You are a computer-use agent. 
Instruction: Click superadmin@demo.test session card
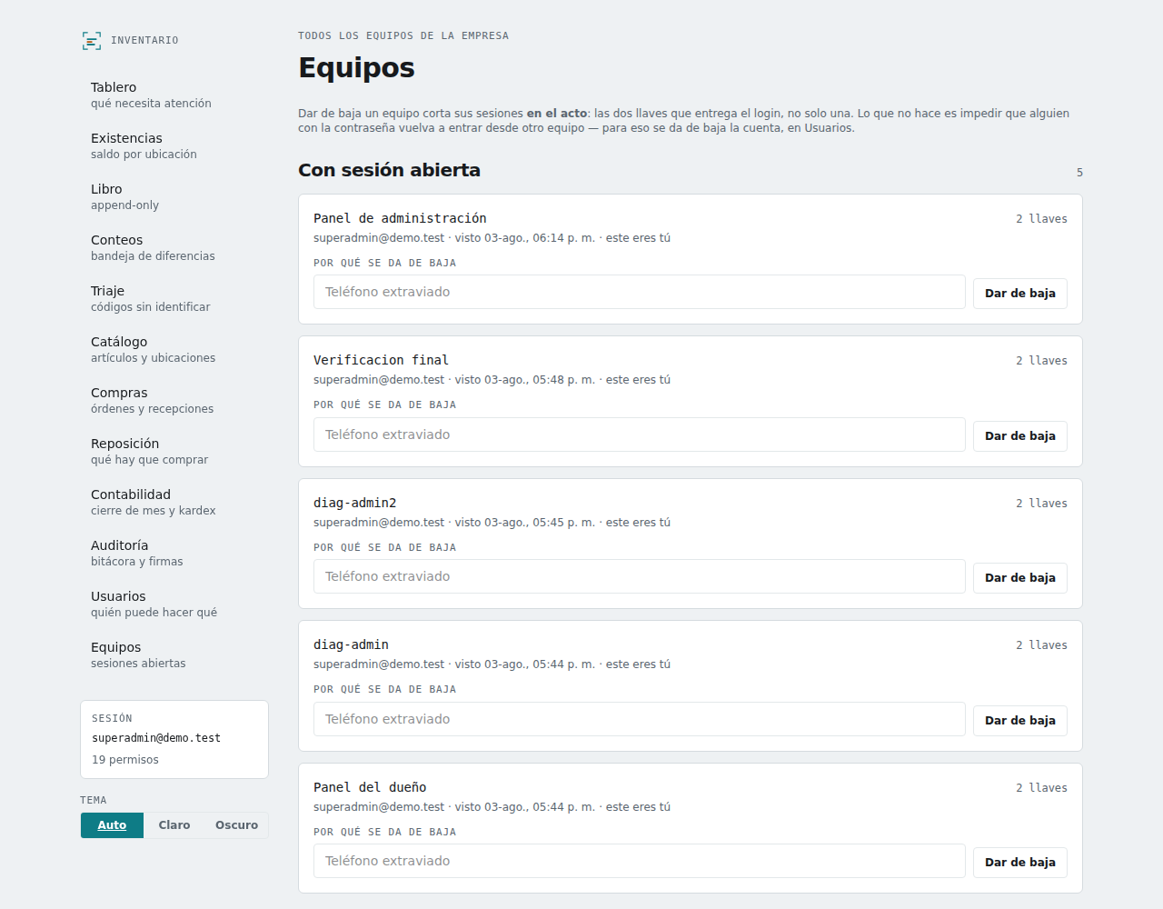(174, 739)
